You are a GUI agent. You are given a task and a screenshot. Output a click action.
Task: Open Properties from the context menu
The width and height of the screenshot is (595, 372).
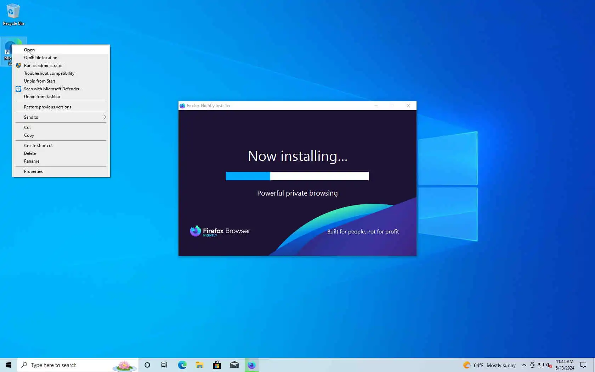point(61,171)
